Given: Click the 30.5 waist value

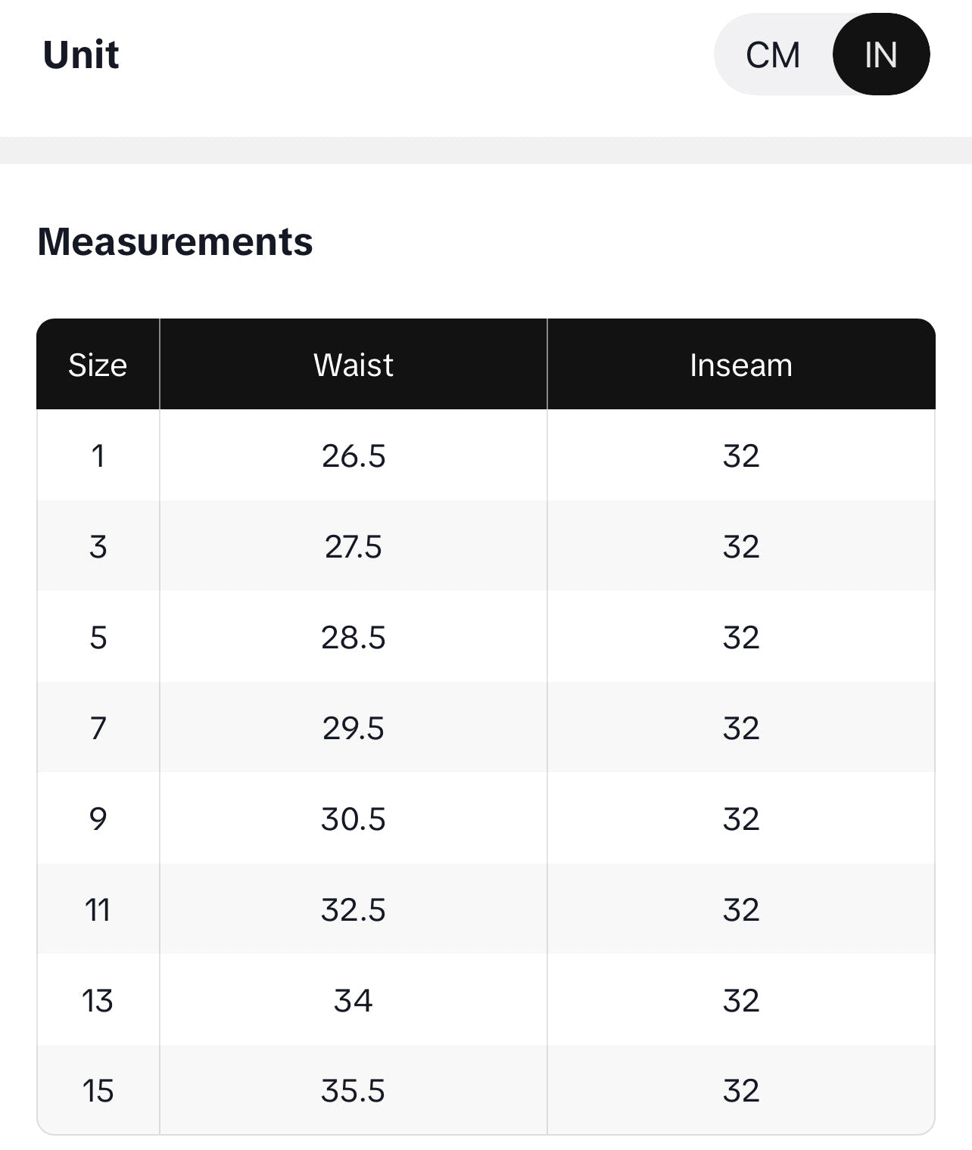Looking at the screenshot, I should (x=353, y=819).
